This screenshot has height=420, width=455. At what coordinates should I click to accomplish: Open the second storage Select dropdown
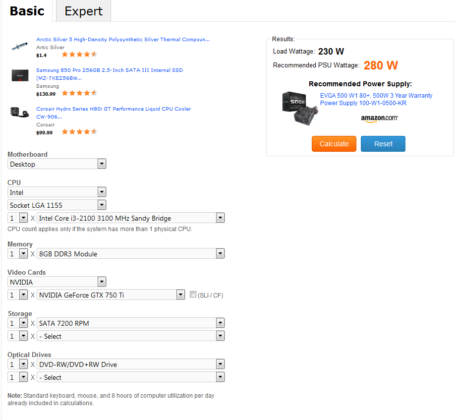click(x=130, y=336)
